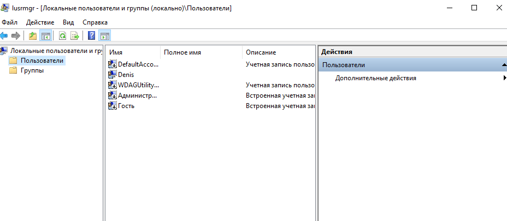Select the Denis user account
The height and width of the screenshot is (221, 507).
126,75
